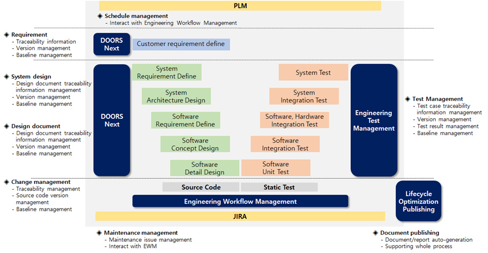Click 'Traceability management' under Change management
This screenshot has width=488, height=253.
tap(48, 189)
